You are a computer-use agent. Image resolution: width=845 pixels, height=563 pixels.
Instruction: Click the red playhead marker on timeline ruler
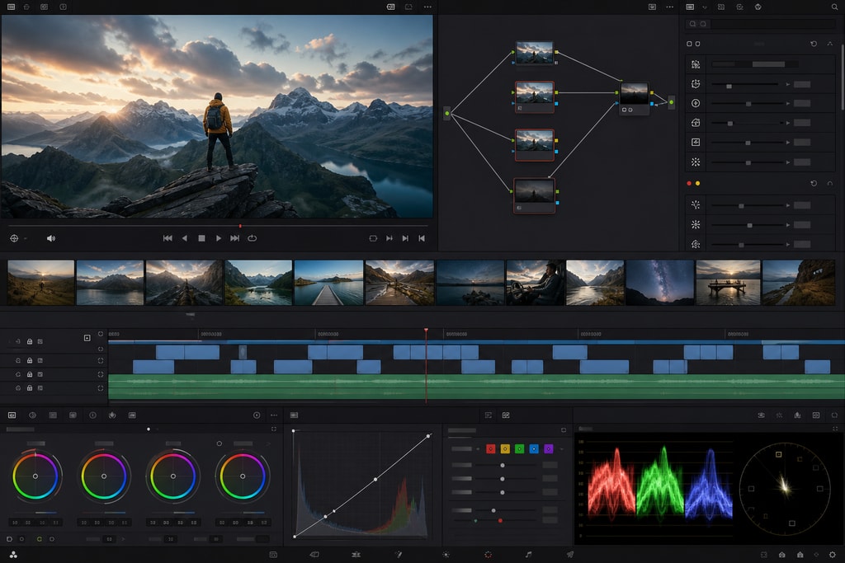426,331
